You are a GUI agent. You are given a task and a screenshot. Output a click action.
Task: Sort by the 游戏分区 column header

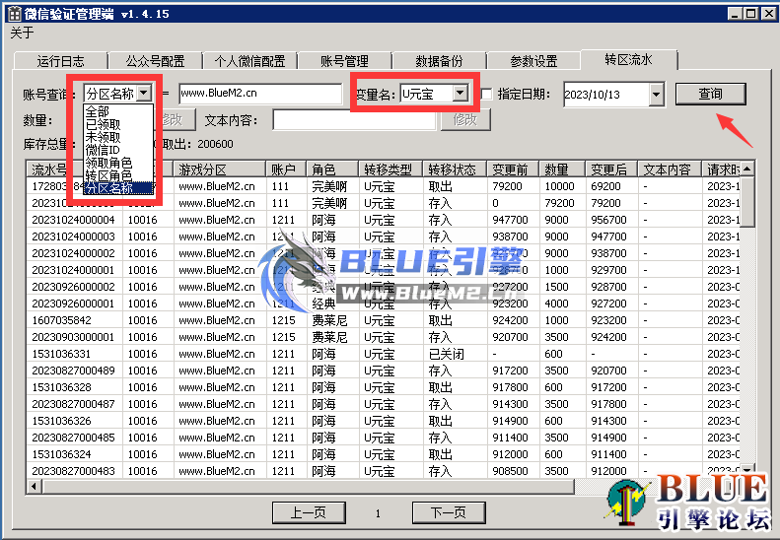(x=220, y=169)
